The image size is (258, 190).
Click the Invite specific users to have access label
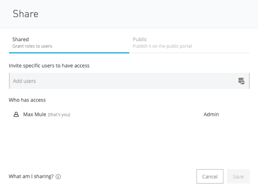click(x=49, y=66)
